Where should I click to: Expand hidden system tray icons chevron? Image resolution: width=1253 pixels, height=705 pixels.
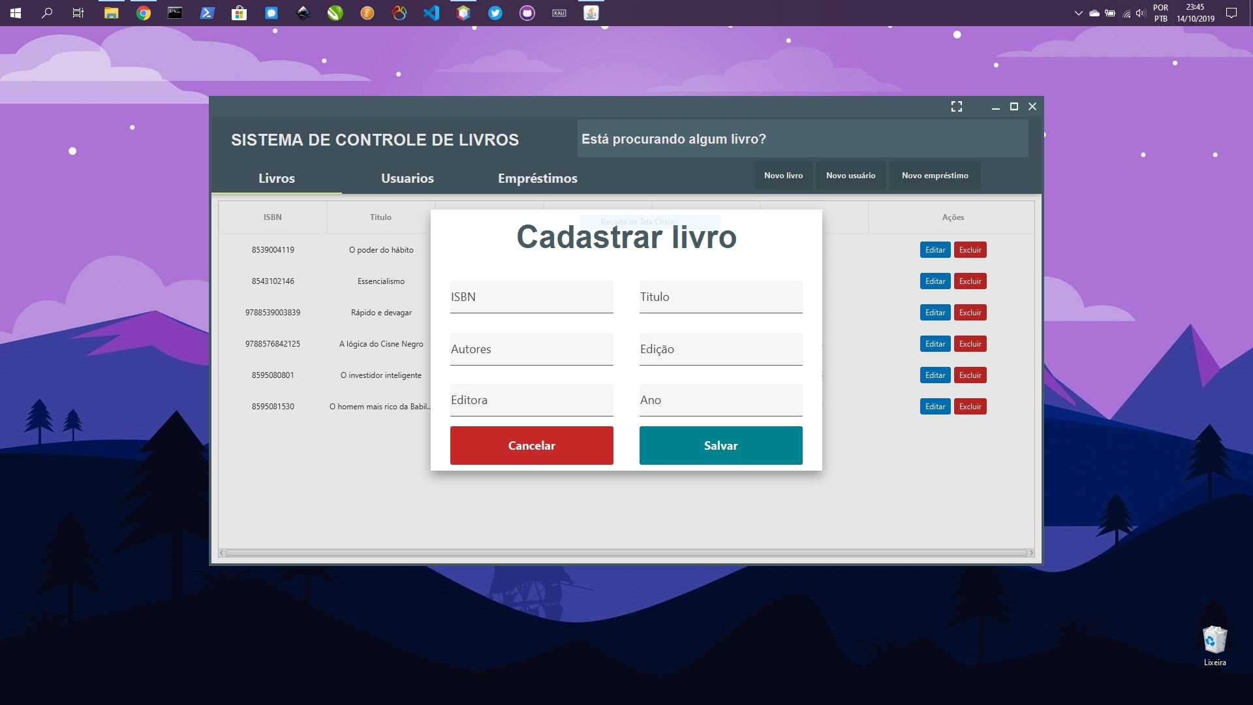click(x=1078, y=13)
